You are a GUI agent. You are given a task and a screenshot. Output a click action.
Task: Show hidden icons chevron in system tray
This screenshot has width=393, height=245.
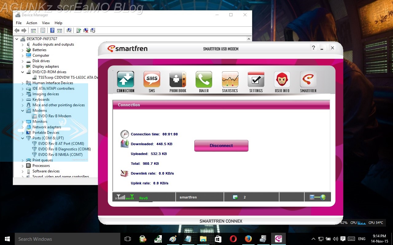coord(313,239)
